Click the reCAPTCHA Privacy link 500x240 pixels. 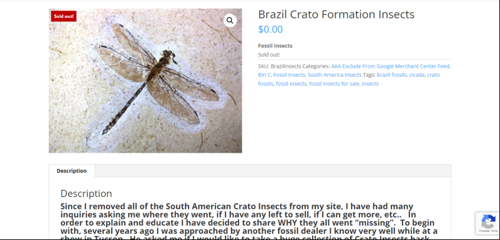pyautogui.click(x=484, y=231)
